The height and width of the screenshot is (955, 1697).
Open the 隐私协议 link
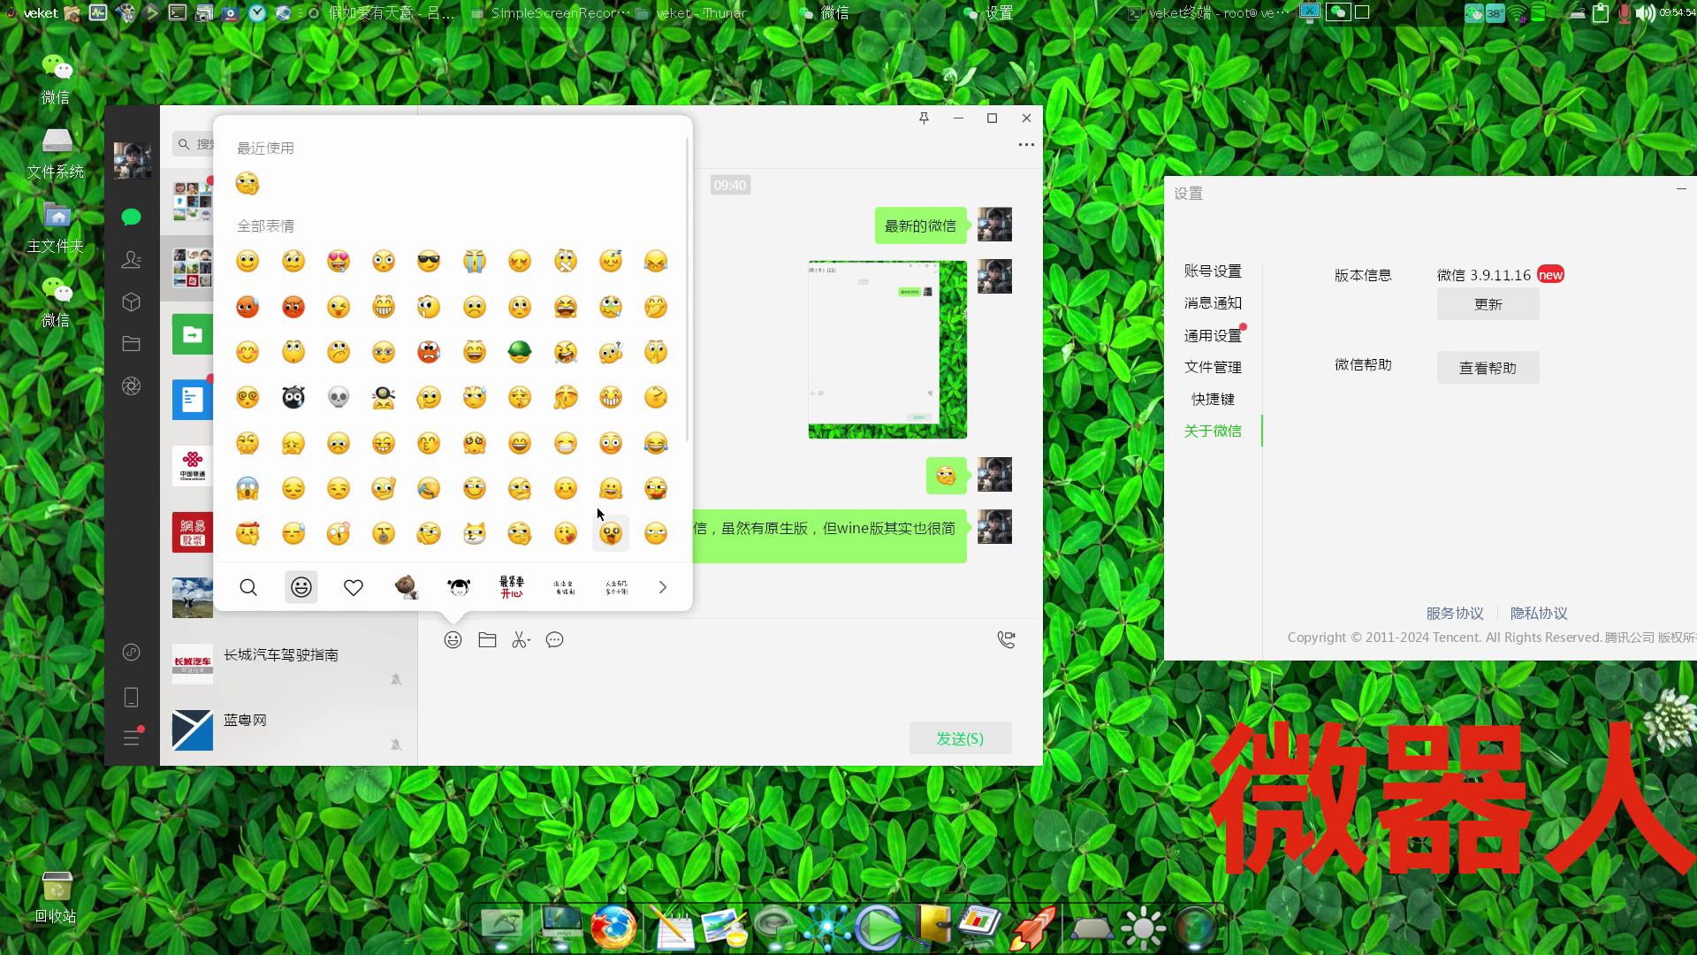pos(1539,613)
